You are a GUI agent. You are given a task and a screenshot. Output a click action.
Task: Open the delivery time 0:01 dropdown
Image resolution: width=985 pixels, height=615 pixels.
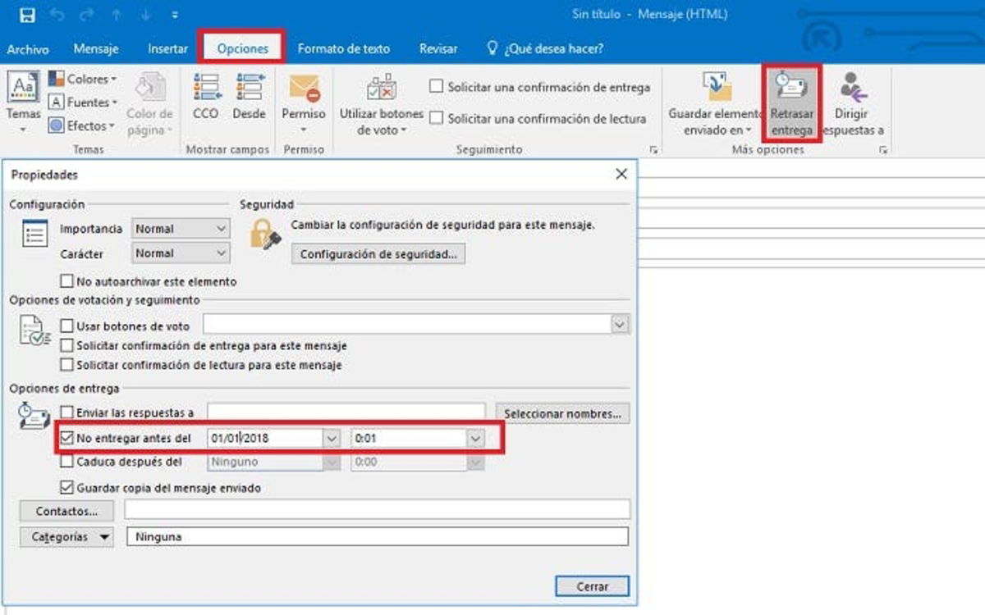474,439
